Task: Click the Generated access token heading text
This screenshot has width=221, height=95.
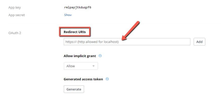Action: coord(83,79)
